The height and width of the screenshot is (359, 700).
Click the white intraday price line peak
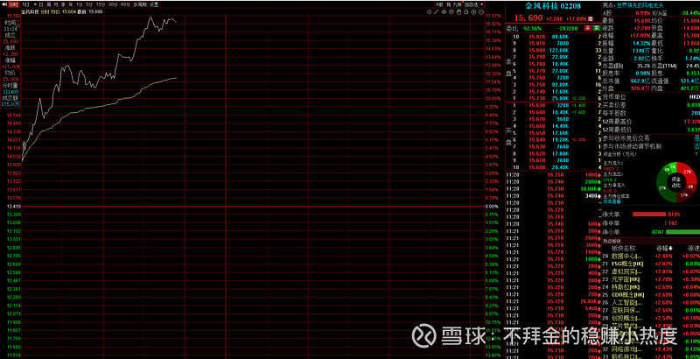click(x=150, y=18)
